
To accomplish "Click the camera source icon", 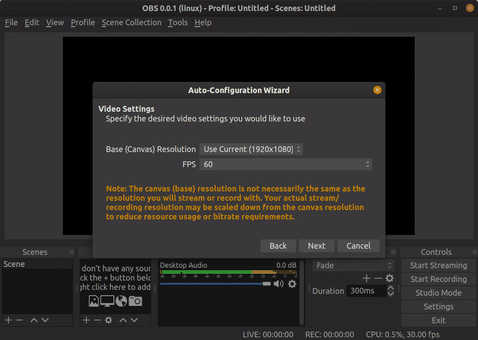I will click(135, 301).
